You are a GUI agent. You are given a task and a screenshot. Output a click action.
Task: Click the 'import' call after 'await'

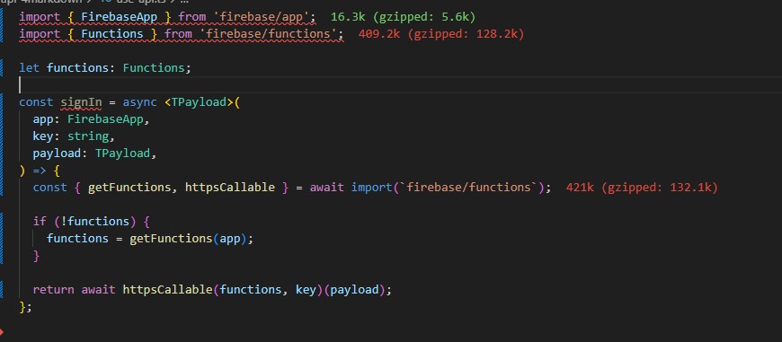click(x=372, y=188)
